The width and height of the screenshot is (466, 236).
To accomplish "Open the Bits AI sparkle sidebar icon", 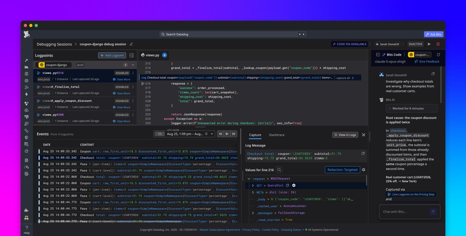I will (x=27, y=60).
